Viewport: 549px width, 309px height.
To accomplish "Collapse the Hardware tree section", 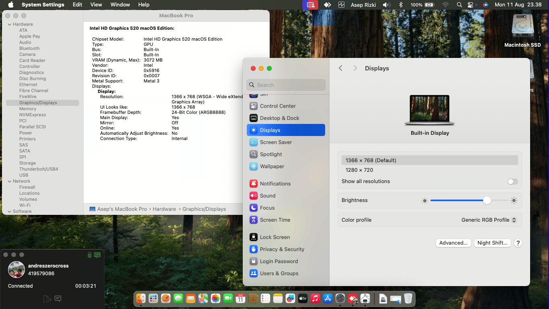I will click(10, 24).
